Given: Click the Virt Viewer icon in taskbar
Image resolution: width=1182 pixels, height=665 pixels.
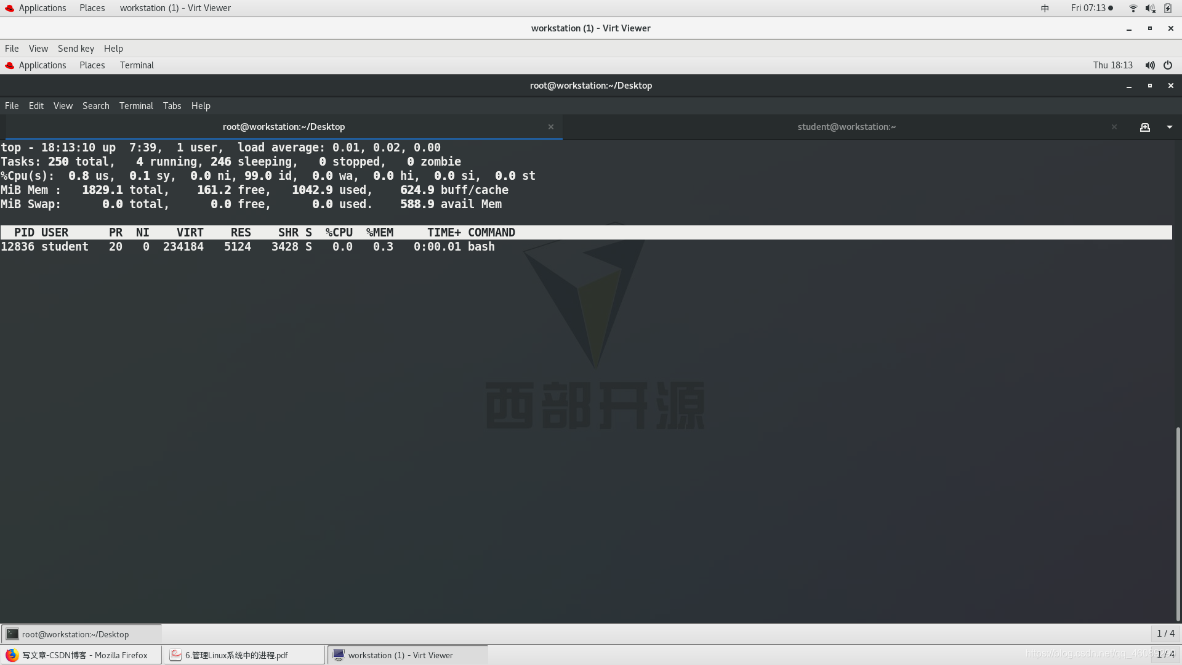Looking at the screenshot, I should point(339,655).
